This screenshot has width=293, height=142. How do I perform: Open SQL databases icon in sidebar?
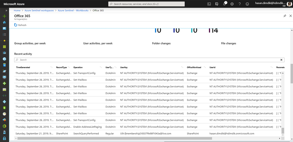coord(5,65)
